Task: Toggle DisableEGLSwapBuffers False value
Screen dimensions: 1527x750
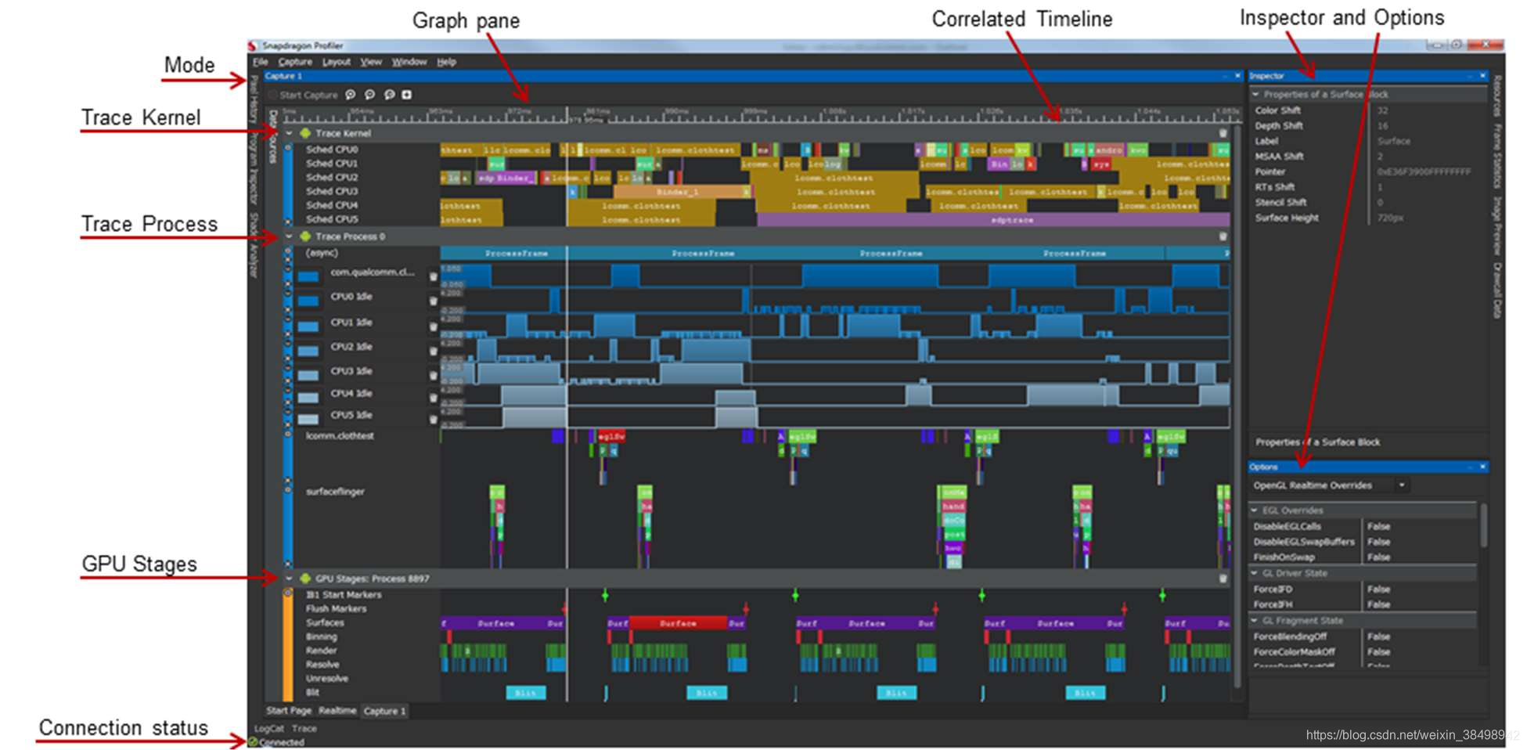Action: [1378, 542]
